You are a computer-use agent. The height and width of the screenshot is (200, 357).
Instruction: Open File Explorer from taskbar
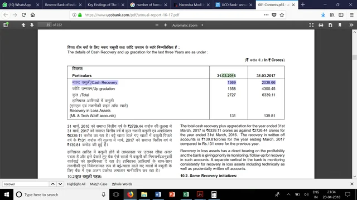(144, 194)
